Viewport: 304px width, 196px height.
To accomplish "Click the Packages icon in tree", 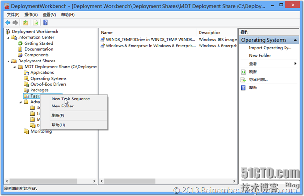I will tap(26, 90).
